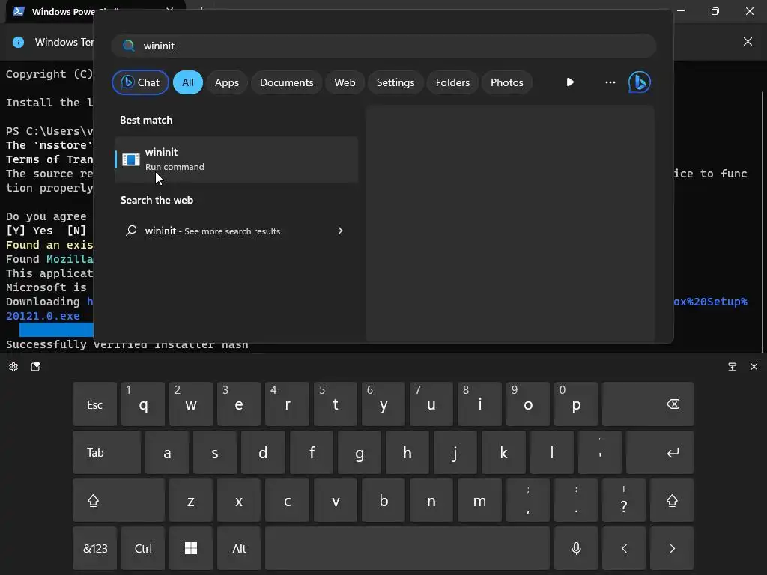Select the Chat filter pill
The height and width of the screenshot is (575, 767).
click(x=140, y=82)
